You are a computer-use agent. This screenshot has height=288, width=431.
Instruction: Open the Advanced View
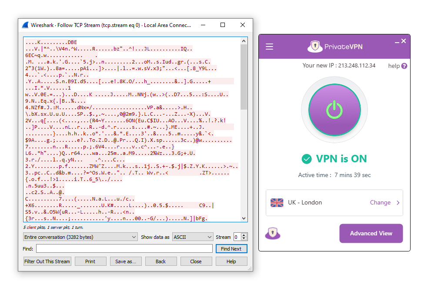tap(371, 233)
